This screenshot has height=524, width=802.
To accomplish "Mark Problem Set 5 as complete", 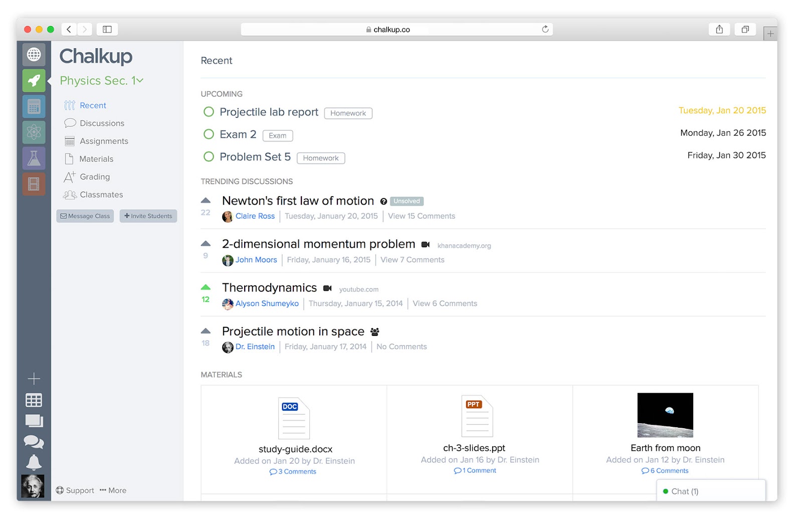I will 209,156.
